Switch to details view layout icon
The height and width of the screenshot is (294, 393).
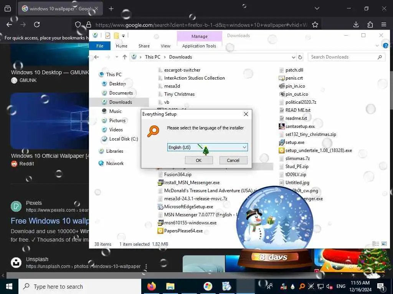(375, 243)
